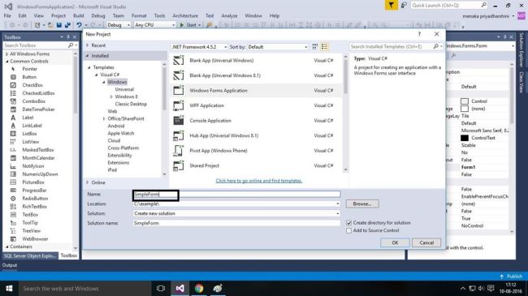Choose the MonthCalendar control in Toolbox

click(x=38, y=158)
